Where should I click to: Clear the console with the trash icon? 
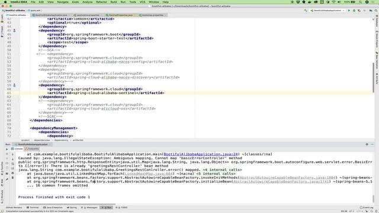(x=13, y=177)
